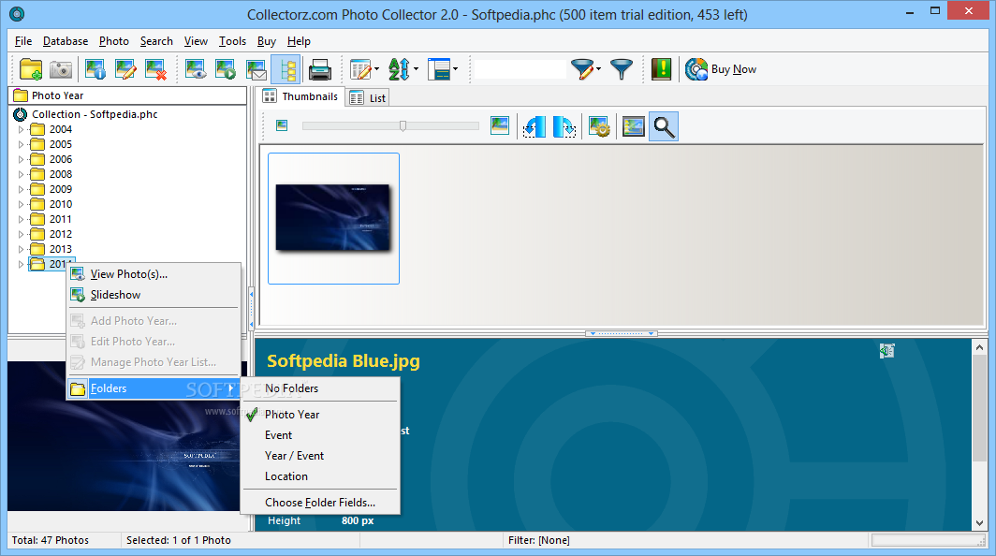Switch to the List tab
This screenshot has width=996, height=556.
pos(368,98)
